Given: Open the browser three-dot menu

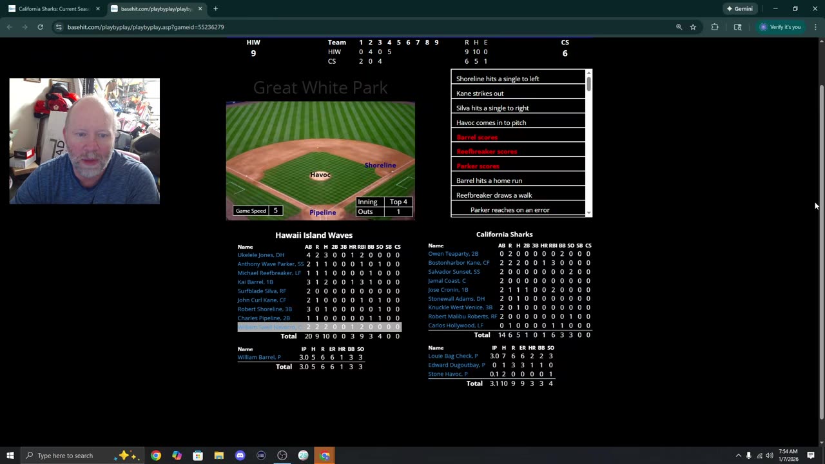Looking at the screenshot, I should tap(815, 27).
